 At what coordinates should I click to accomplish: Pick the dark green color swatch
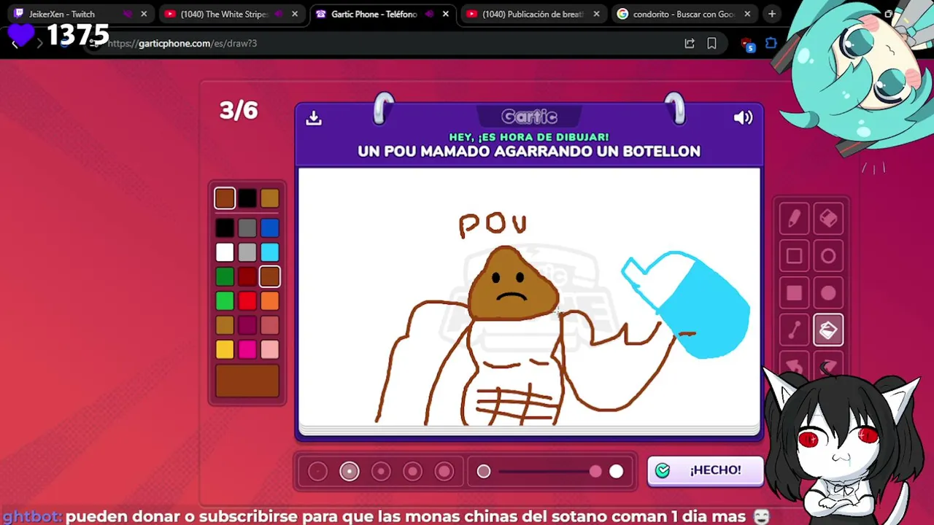225,276
